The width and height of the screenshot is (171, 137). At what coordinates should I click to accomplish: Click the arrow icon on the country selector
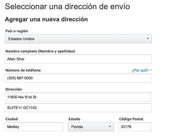[148, 39]
